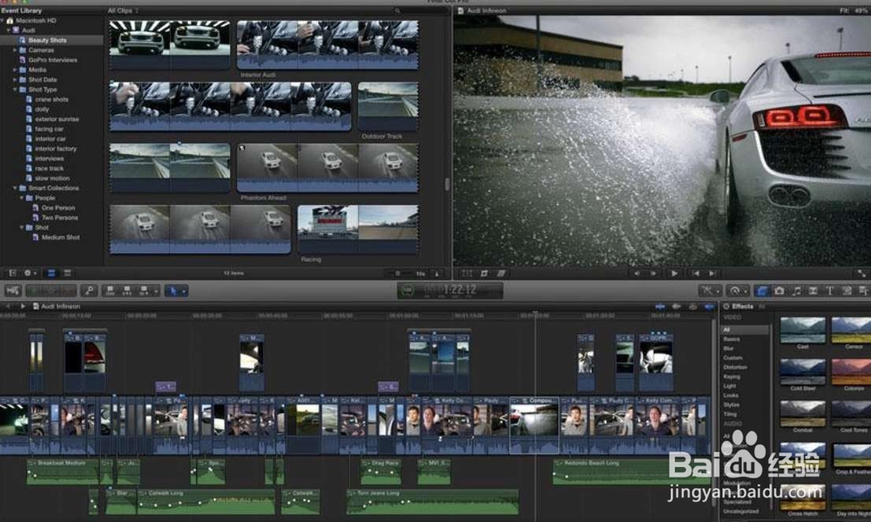Select the Distortion effects category
Image resolution: width=871 pixels, height=522 pixels.
click(x=735, y=367)
